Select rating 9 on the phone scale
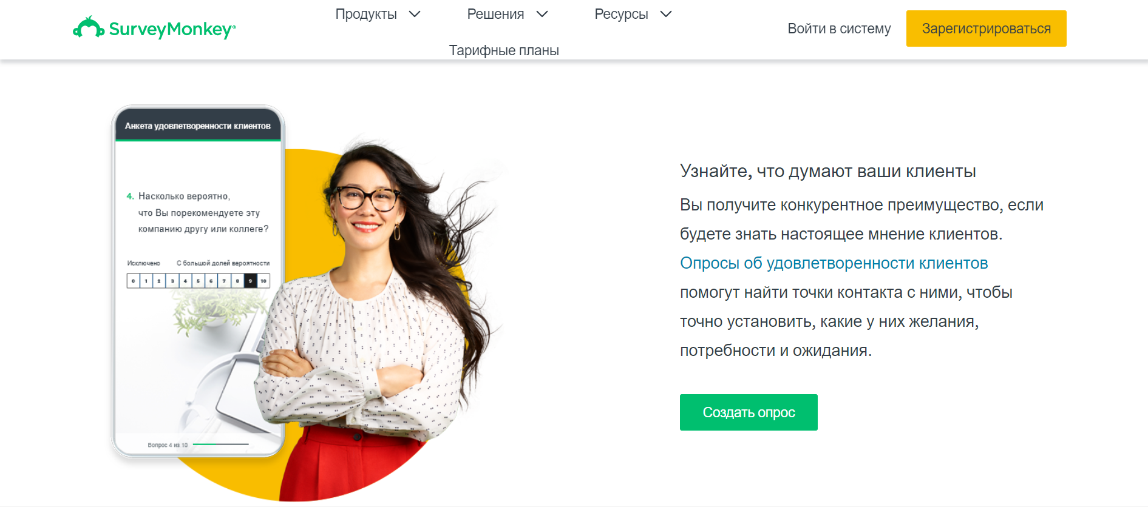The image size is (1148, 507). [250, 281]
